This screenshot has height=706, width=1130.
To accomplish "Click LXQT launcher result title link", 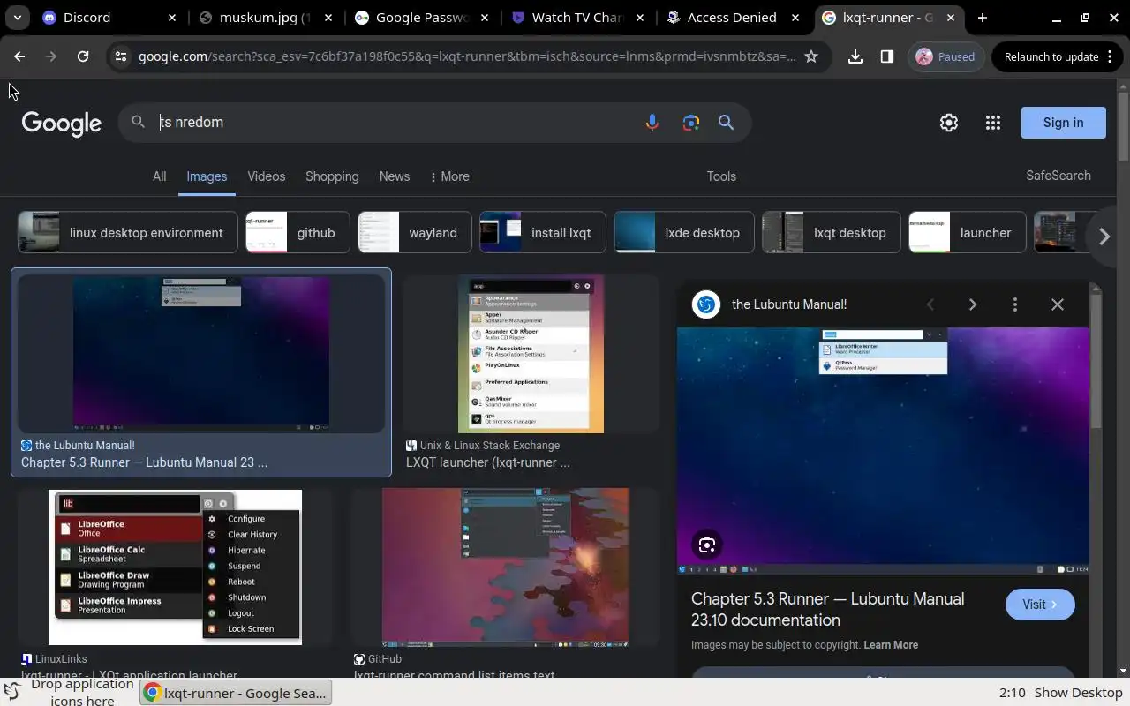I will 488,462.
